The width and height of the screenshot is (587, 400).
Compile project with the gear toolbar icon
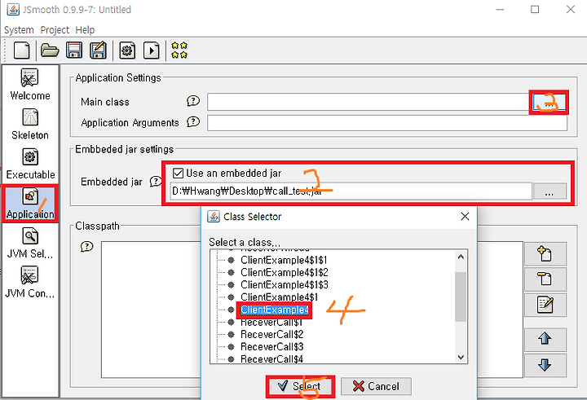pos(127,51)
